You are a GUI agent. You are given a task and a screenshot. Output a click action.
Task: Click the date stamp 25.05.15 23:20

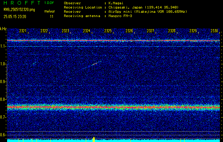click(15, 17)
